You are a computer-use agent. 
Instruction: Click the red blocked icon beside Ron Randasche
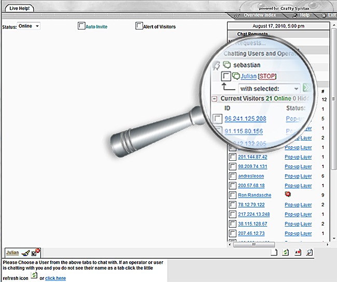[x=288, y=195]
